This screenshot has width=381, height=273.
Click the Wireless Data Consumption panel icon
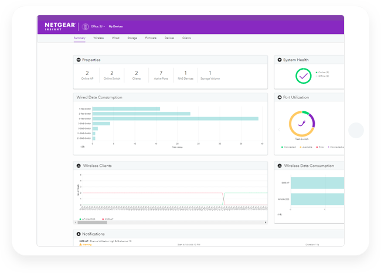point(280,166)
